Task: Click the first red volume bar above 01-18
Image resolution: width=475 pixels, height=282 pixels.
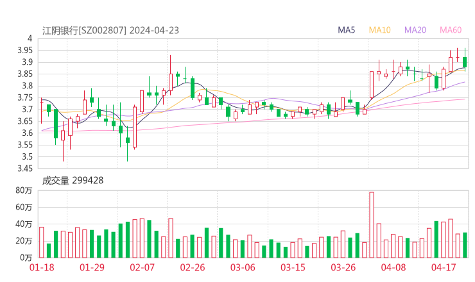Action: point(42,242)
